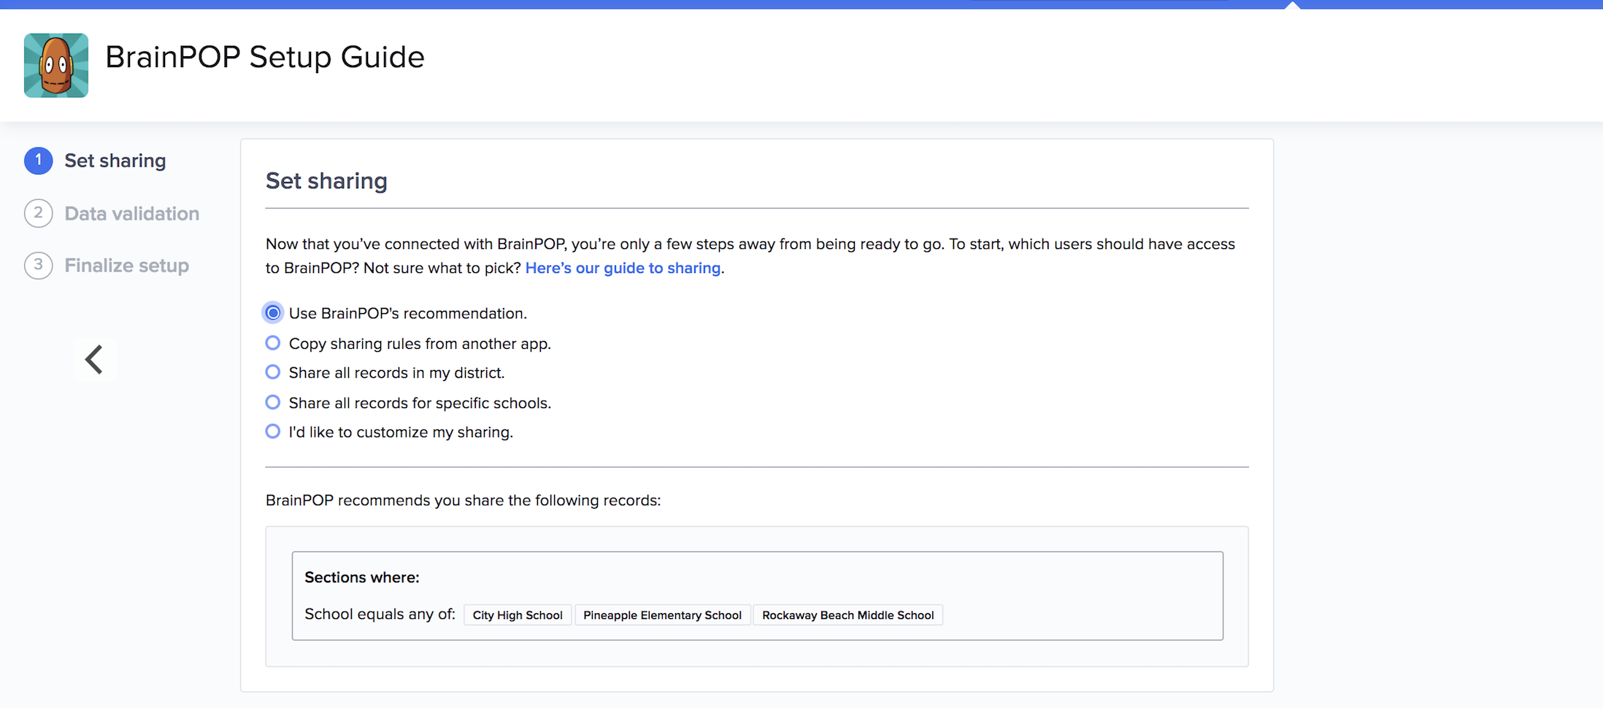Choose Copy sharing rules from another app
Viewport: 1603px width, 708px height.
tap(273, 343)
